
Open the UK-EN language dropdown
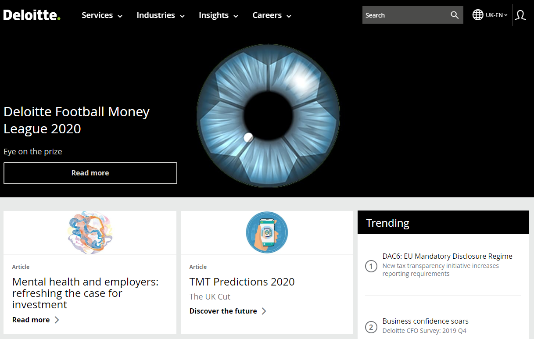click(x=496, y=15)
